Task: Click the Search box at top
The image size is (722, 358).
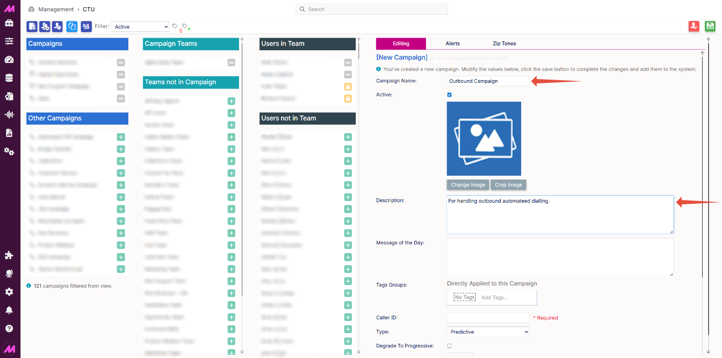Action: pos(372,9)
